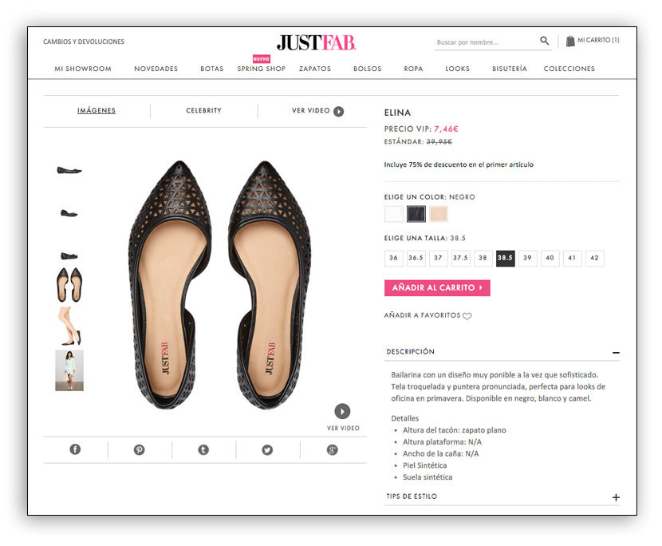The width and height of the screenshot is (662, 546).
Task: Click Añadir al Carrito button
Action: click(437, 287)
